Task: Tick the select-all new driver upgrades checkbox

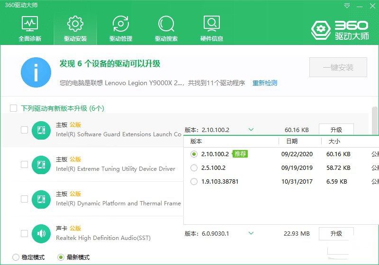Action: [14, 108]
